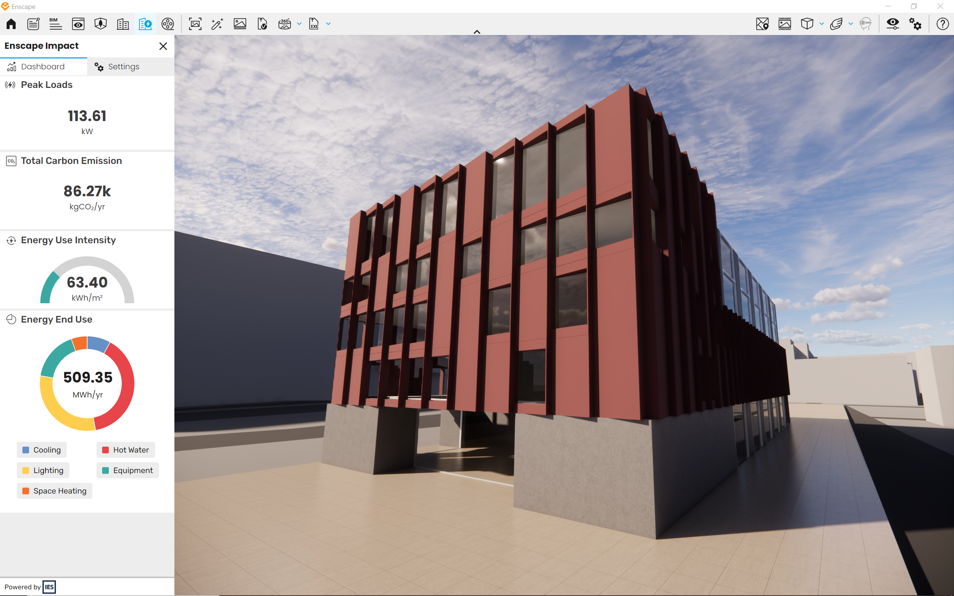Click the CO2 Total Carbon Emission icon

(11, 161)
